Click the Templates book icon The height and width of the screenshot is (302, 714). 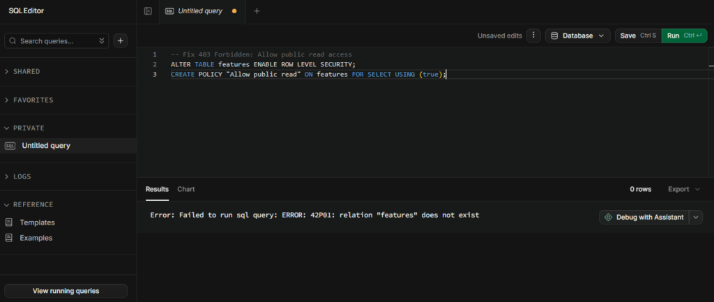coord(9,222)
